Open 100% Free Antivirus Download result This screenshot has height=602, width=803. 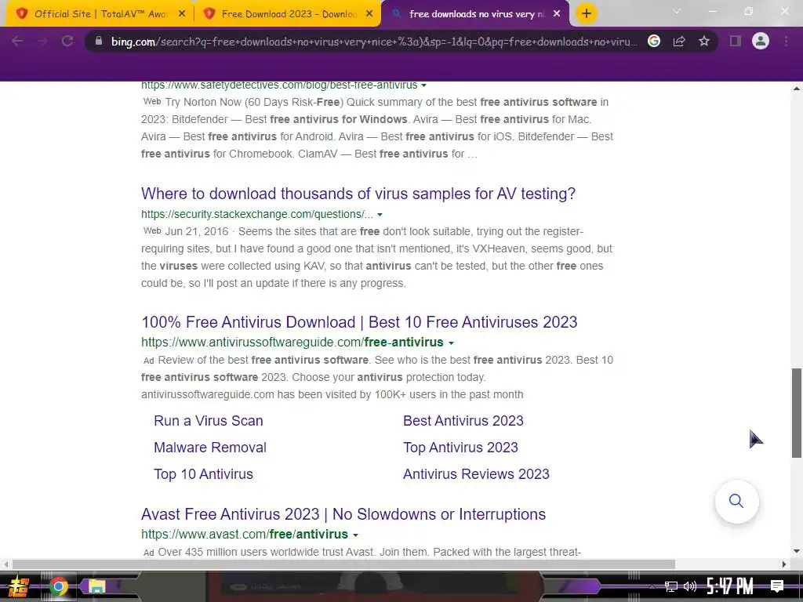(359, 322)
